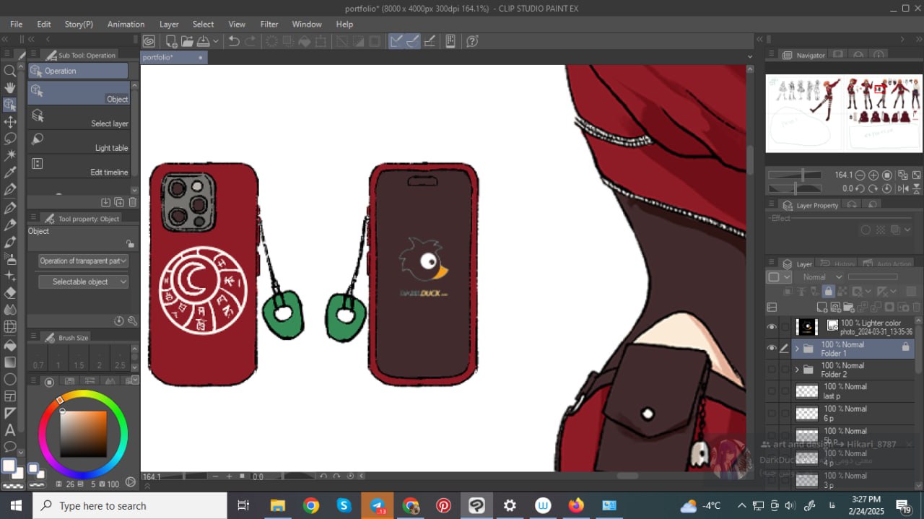Pick the Eraser tool
The image size is (924, 519).
10,292
